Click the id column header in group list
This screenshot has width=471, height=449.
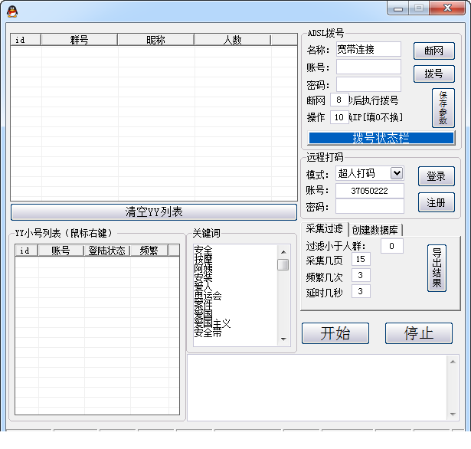click(x=25, y=40)
